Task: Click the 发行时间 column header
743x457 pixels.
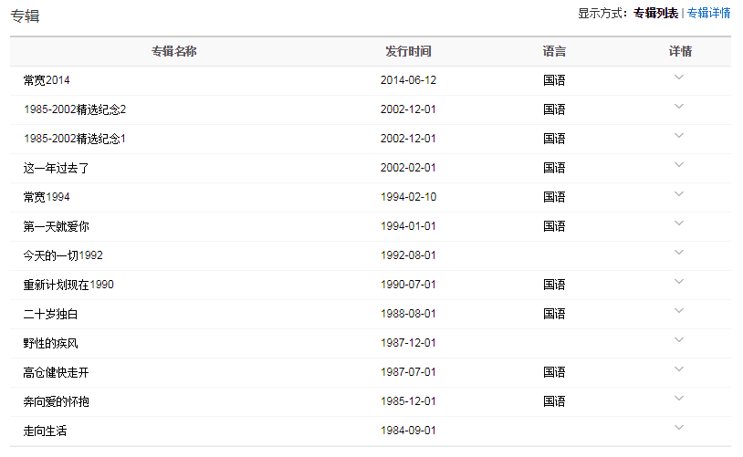Action: pyautogui.click(x=408, y=51)
